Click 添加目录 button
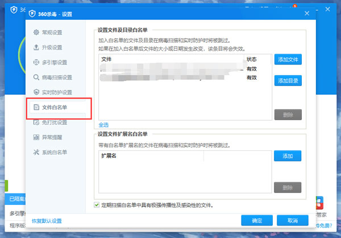341x238 pixels. [x=288, y=81]
